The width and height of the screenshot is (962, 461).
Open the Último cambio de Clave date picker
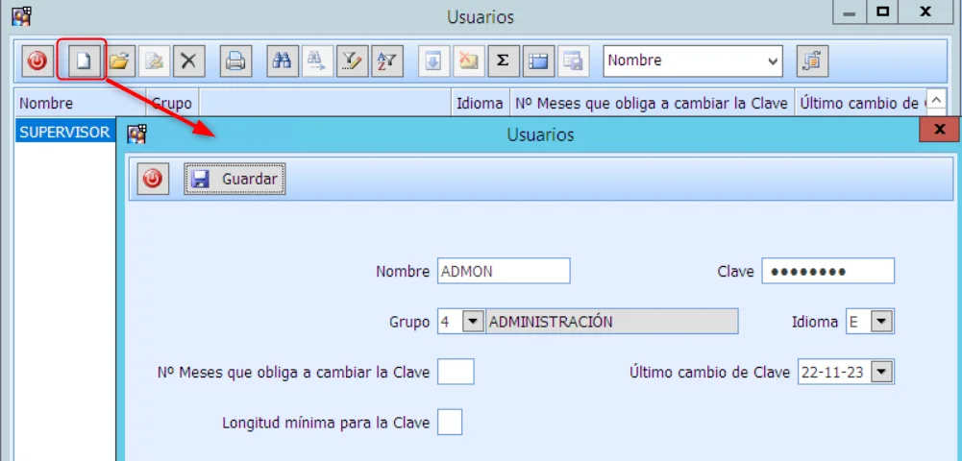[882, 372]
